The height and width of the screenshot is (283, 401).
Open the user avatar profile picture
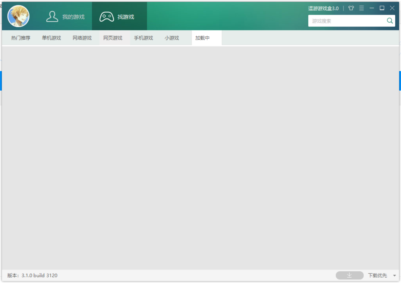[19, 16]
